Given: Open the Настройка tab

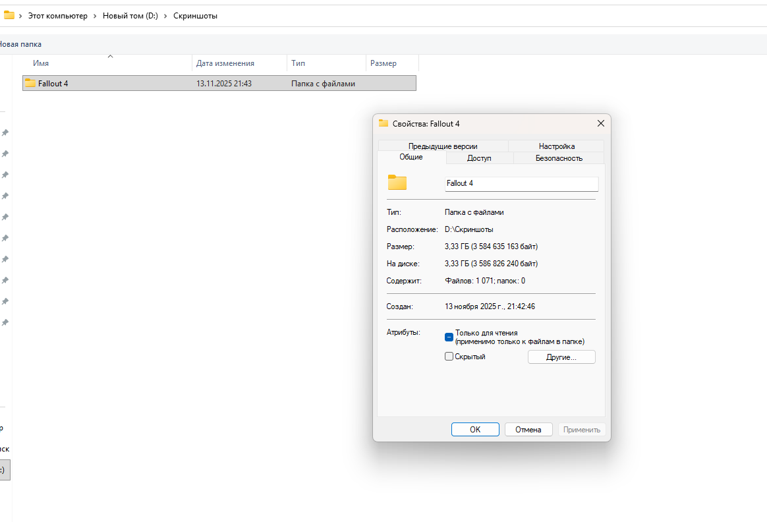Looking at the screenshot, I should 557,146.
